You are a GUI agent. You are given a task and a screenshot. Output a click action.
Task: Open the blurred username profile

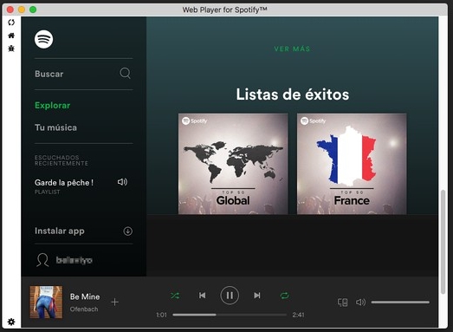tap(74, 260)
